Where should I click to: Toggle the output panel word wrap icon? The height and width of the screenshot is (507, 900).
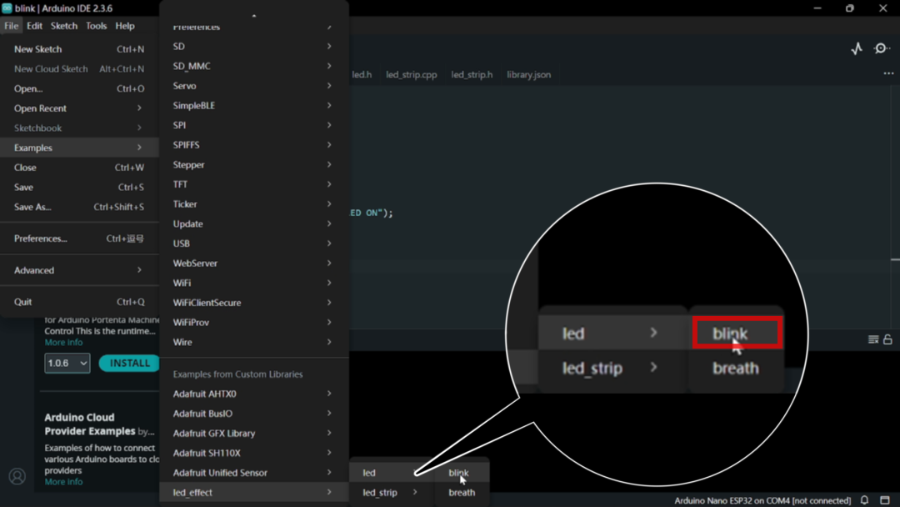pyautogui.click(x=873, y=339)
